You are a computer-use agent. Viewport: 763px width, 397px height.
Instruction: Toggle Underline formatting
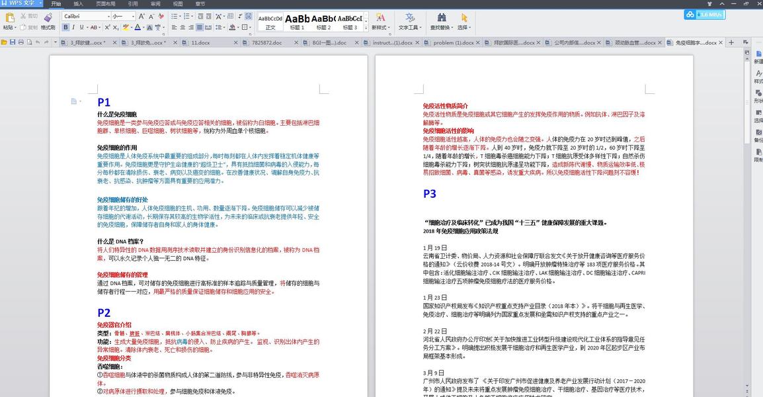82,27
